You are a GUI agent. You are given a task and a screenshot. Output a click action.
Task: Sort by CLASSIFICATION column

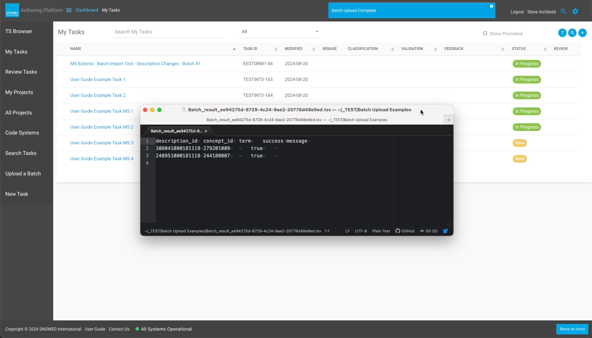pos(393,49)
